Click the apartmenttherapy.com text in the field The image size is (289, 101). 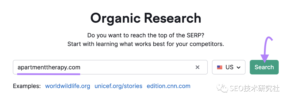tap(49, 67)
